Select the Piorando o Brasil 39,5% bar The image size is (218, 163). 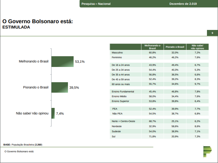tap(59, 88)
